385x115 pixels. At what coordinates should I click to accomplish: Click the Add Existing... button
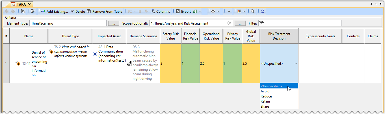coord(55,12)
